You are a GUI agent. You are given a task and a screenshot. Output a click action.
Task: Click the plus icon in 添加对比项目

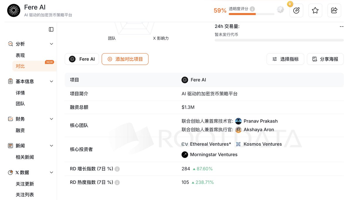(x=110, y=59)
